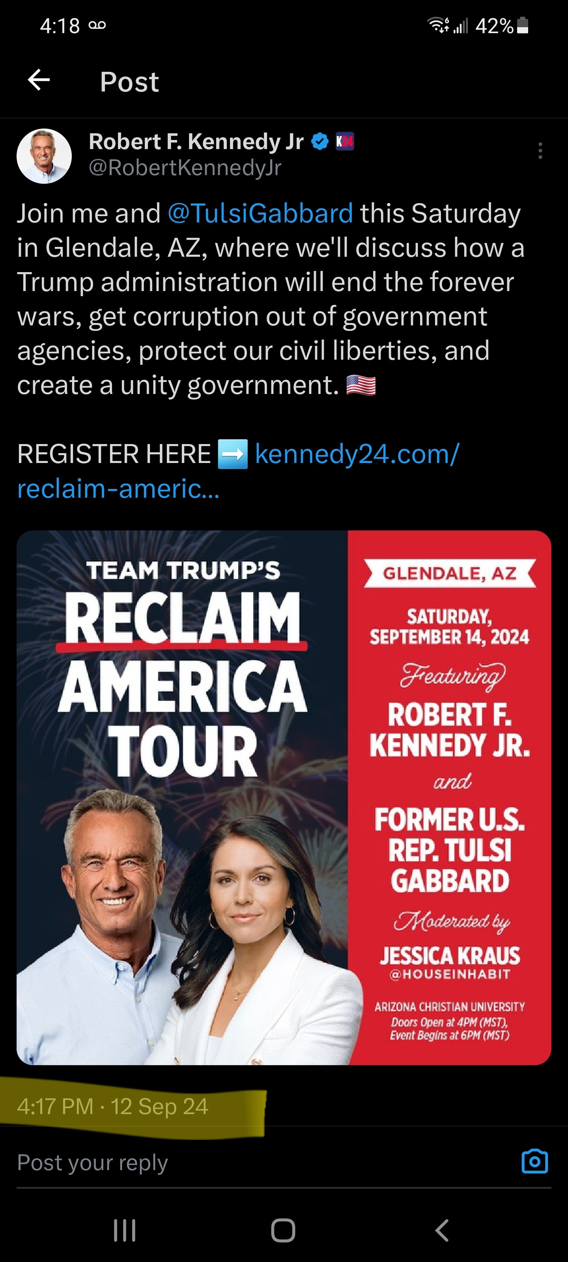Tap the camera icon in reply bar
The width and height of the screenshot is (568, 1262).
pos(535,1161)
